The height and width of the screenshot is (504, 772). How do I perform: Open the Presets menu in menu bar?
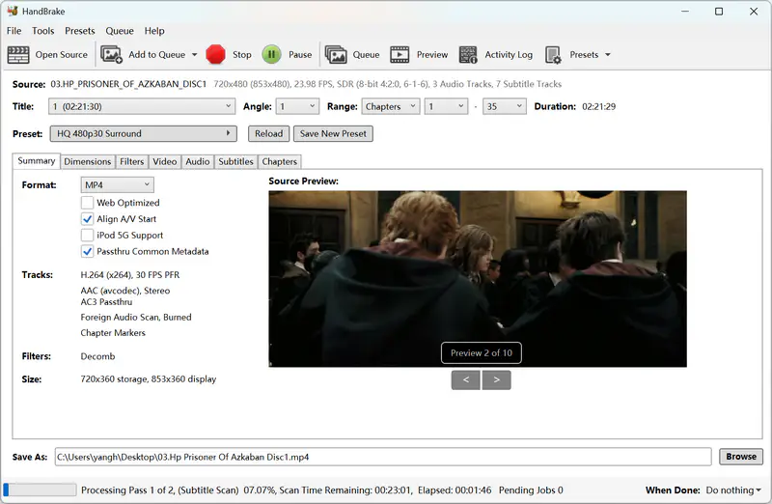(80, 31)
